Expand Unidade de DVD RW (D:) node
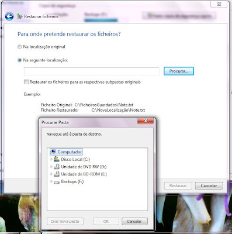Viewport: 232px width, 234px height. coord(51,167)
